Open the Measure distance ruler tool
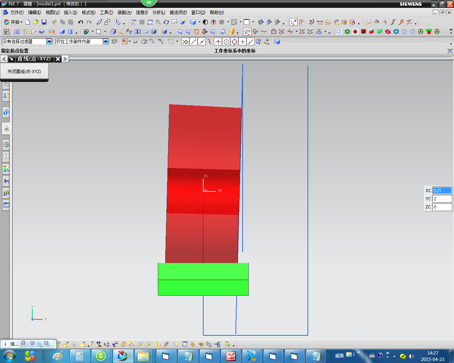The image size is (454, 363). pos(320,22)
